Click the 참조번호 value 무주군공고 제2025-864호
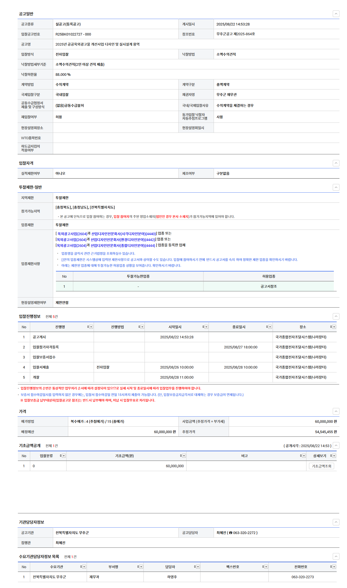 tap(236, 34)
